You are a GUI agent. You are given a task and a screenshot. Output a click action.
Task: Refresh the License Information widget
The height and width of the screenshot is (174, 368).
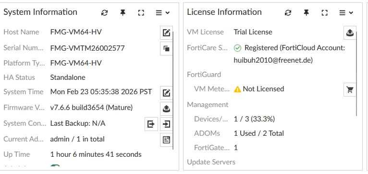[x=288, y=12]
